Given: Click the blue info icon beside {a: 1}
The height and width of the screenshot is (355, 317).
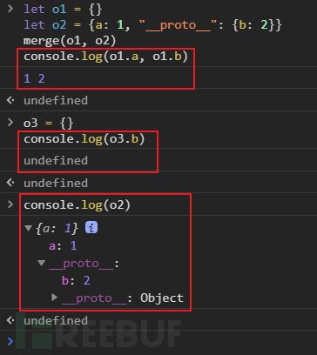Looking at the screenshot, I should [91, 228].
